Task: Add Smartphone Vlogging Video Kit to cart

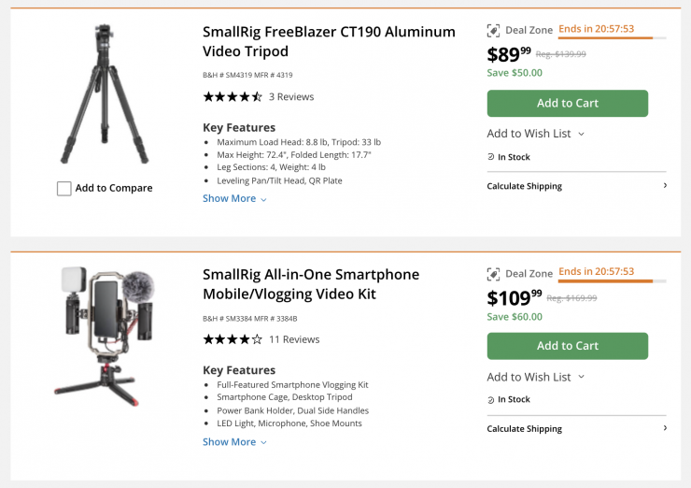Action: [567, 346]
